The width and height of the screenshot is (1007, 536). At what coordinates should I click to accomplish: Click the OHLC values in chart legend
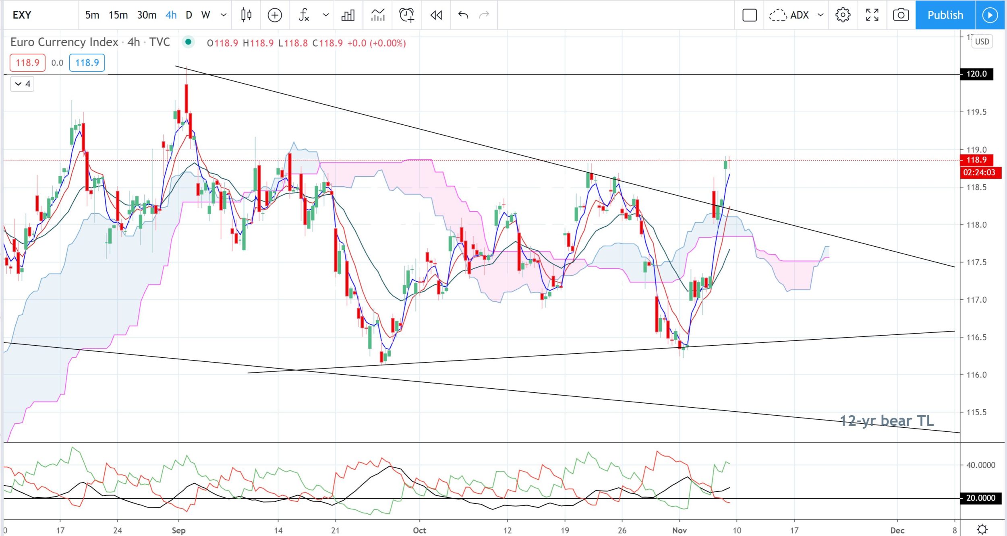(306, 43)
